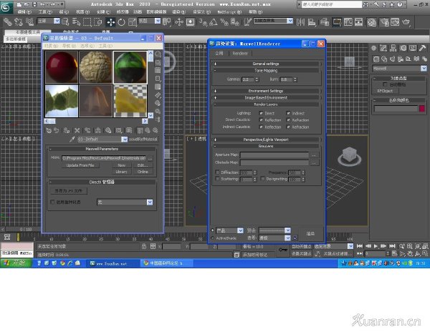Click the Update From File button

point(80,165)
